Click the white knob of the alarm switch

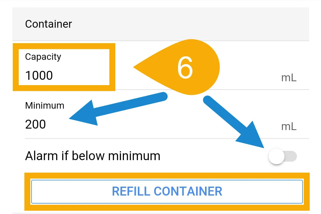pyautogui.click(x=276, y=156)
